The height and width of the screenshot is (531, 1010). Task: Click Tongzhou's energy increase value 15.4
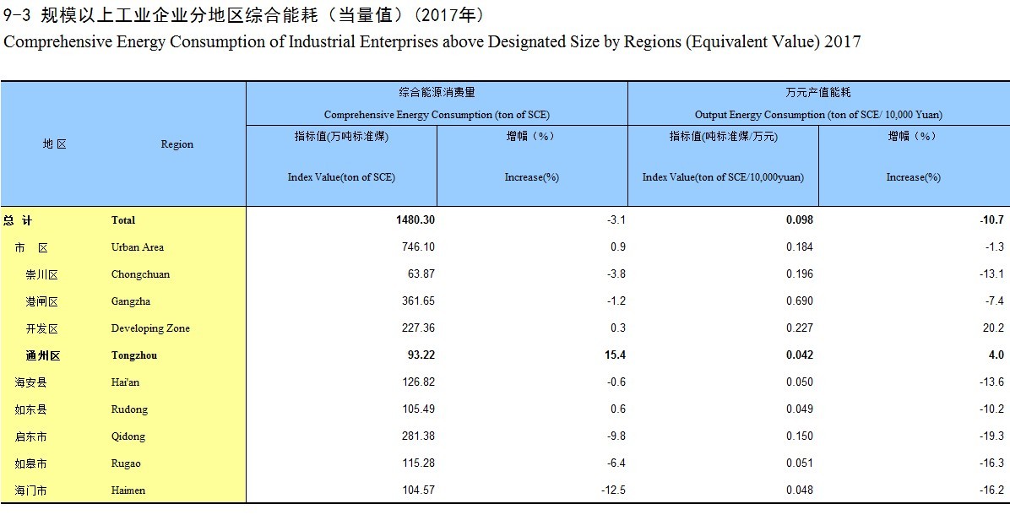[x=615, y=355]
